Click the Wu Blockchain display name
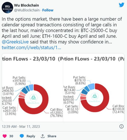127x140 pixels. coord(26,5)
